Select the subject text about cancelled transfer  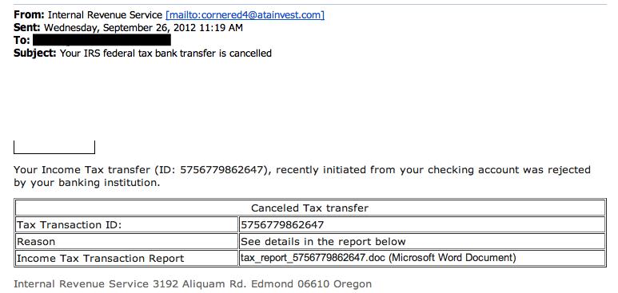point(165,53)
